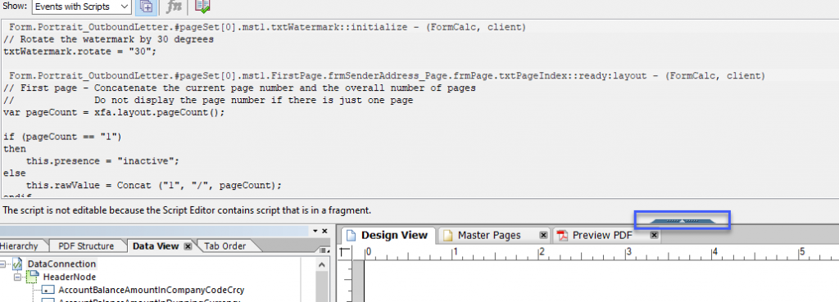Open the Show events dropdown
Screen dimensions: 839x302
click(x=82, y=7)
